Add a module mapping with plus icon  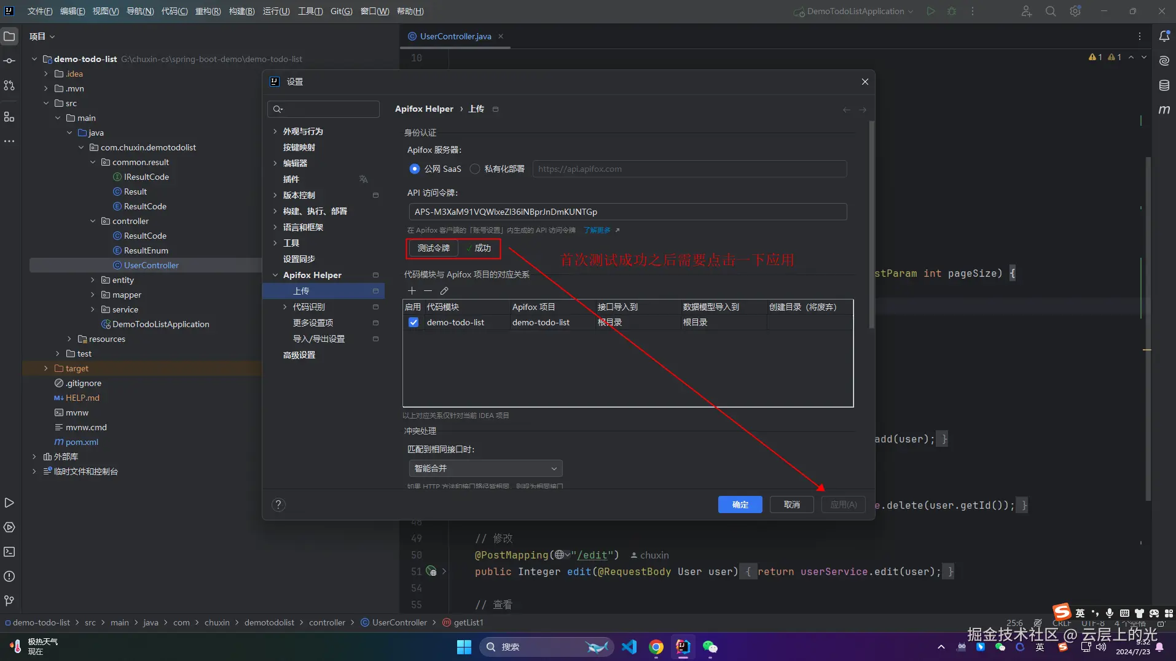[412, 291]
